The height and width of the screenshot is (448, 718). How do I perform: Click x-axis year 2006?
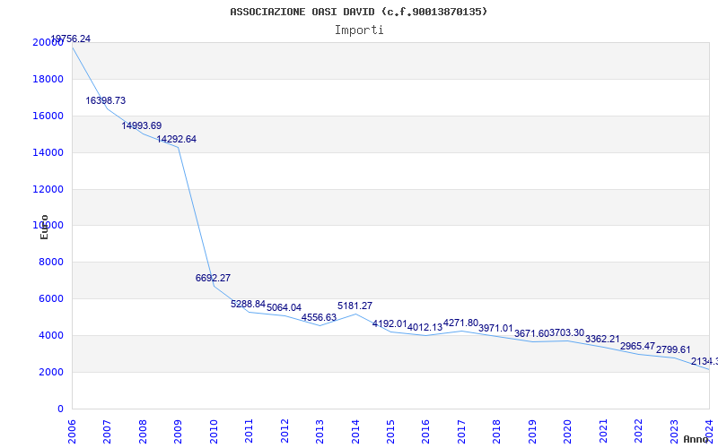point(72,431)
